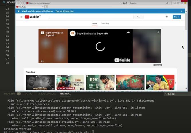Select the TERMINAL panel tab
This screenshot has width=191, height=133.
click(65, 94)
